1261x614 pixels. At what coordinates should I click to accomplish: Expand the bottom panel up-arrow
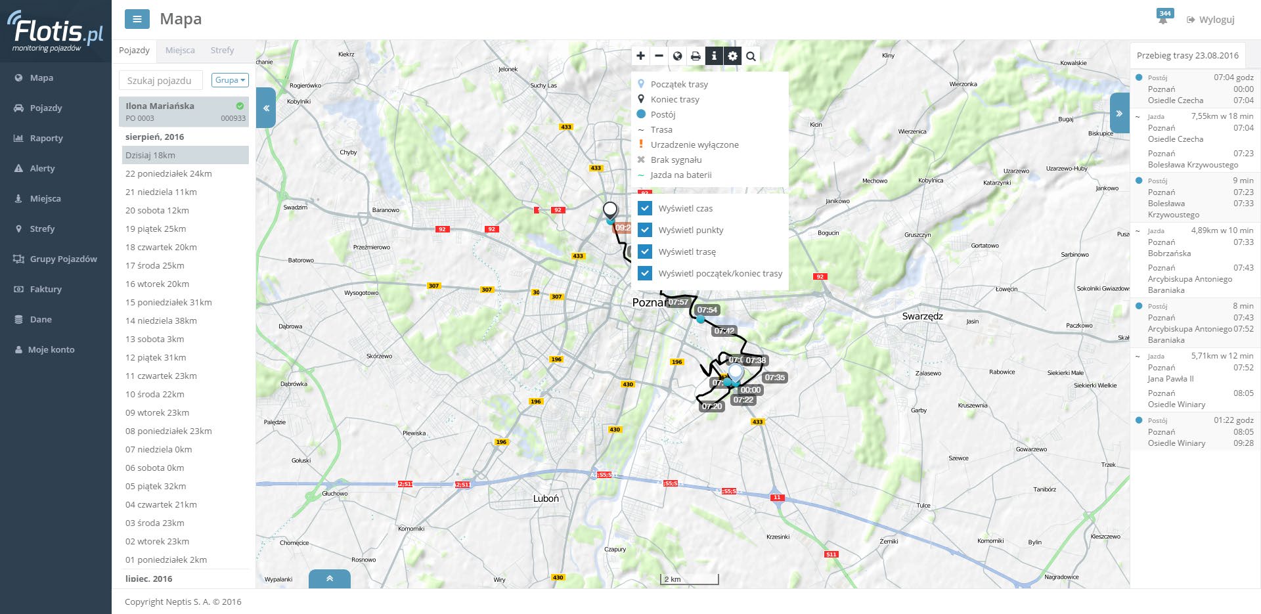pyautogui.click(x=330, y=579)
